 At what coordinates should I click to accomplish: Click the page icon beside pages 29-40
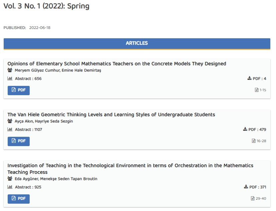tap(253, 198)
